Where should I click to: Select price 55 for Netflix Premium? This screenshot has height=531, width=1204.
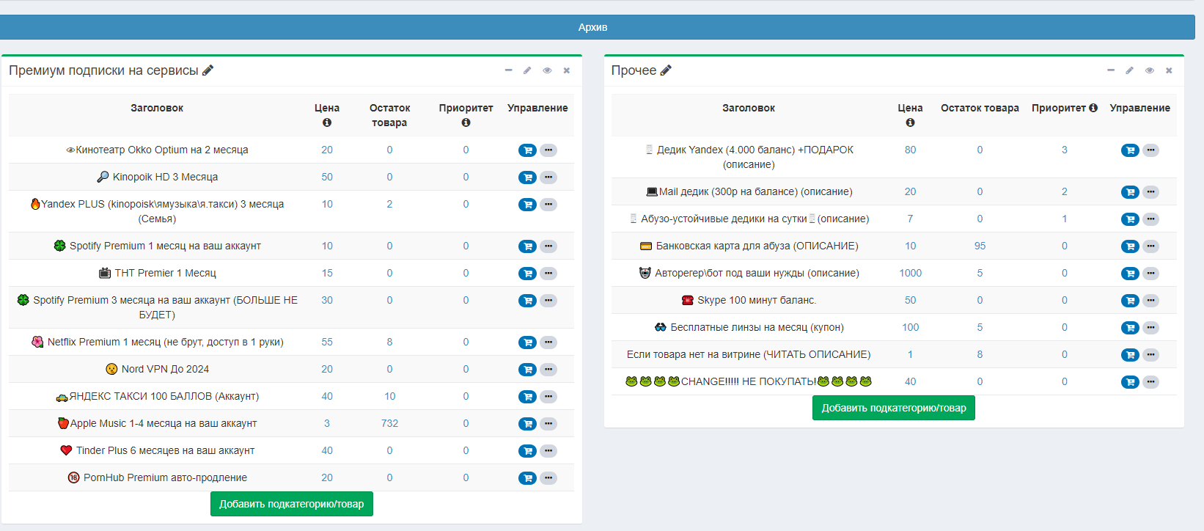pyautogui.click(x=327, y=342)
